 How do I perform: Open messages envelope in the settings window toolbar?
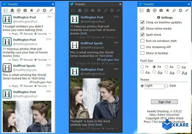pos(161,10)
